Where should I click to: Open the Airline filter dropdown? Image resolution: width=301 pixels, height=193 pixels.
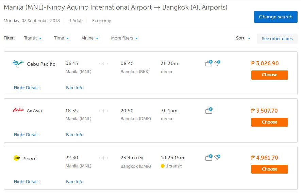[90, 38]
